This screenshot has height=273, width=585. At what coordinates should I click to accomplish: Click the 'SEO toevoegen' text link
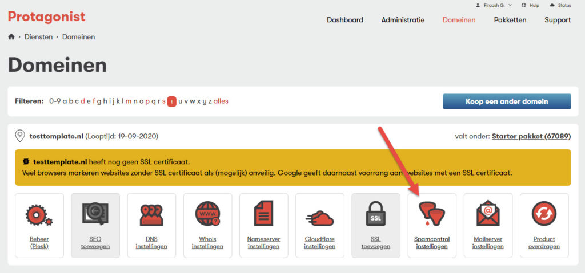(95, 242)
